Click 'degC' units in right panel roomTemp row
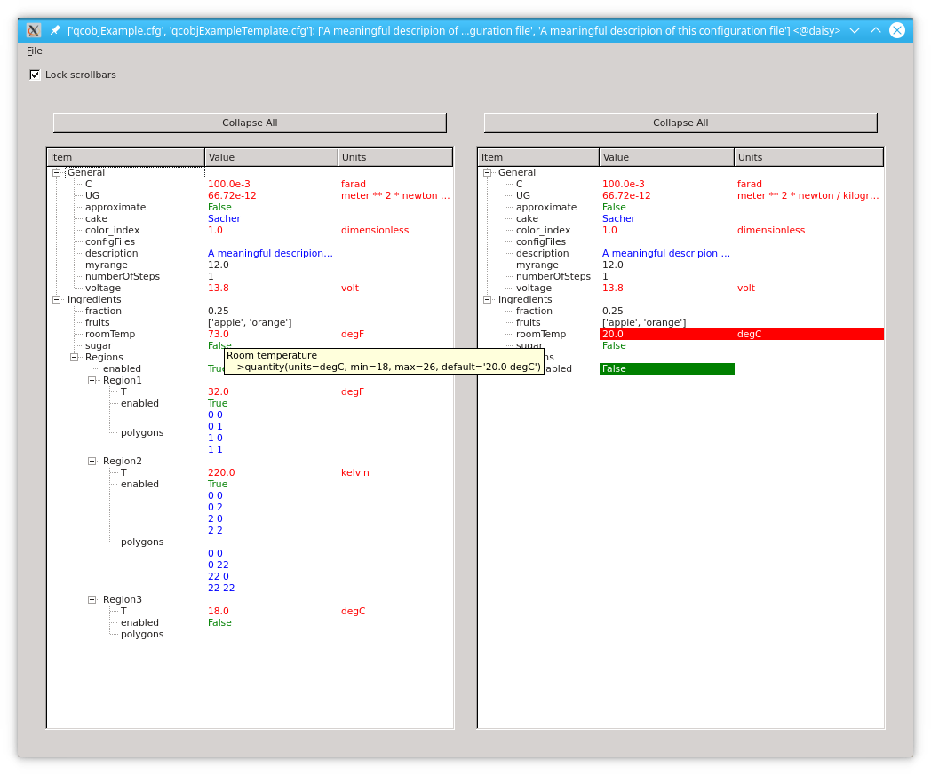Image resolution: width=931 pixels, height=775 pixels. (x=749, y=334)
